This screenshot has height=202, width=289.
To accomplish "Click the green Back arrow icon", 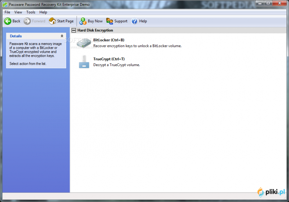I will [8, 21].
